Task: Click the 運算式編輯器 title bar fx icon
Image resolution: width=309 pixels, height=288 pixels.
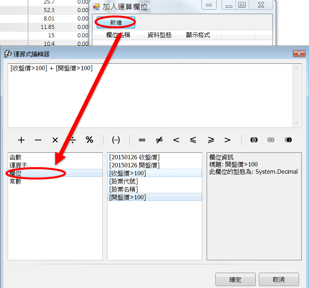Action: [x=8, y=54]
